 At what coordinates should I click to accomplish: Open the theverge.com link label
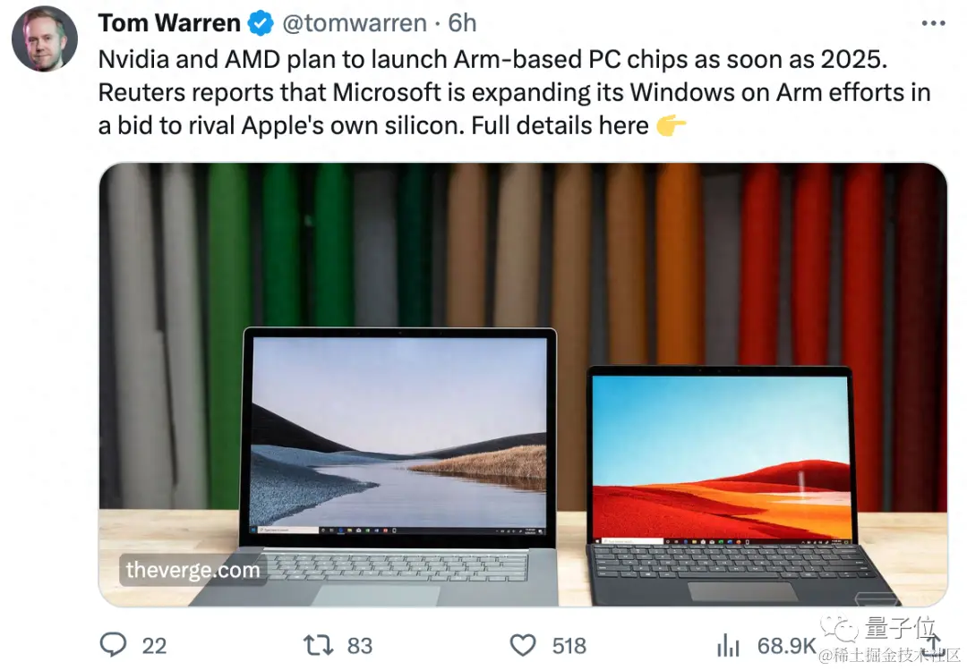[x=193, y=570]
